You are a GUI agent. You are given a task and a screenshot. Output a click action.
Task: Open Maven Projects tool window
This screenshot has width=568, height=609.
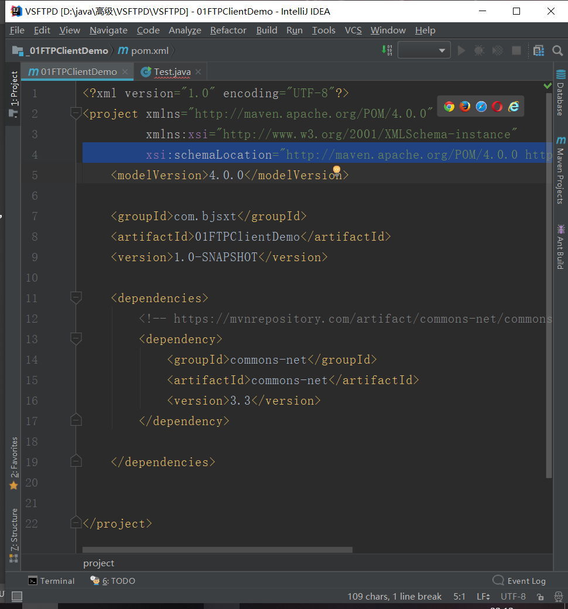click(x=560, y=170)
